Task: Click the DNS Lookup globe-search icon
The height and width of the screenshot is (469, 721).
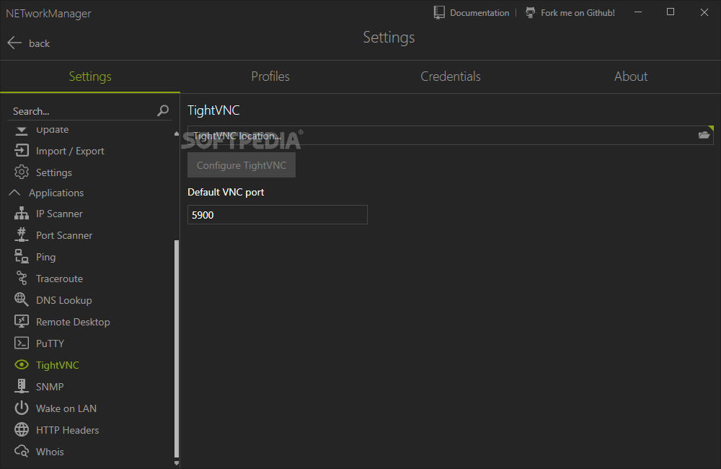Action: pyautogui.click(x=21, y=299)
